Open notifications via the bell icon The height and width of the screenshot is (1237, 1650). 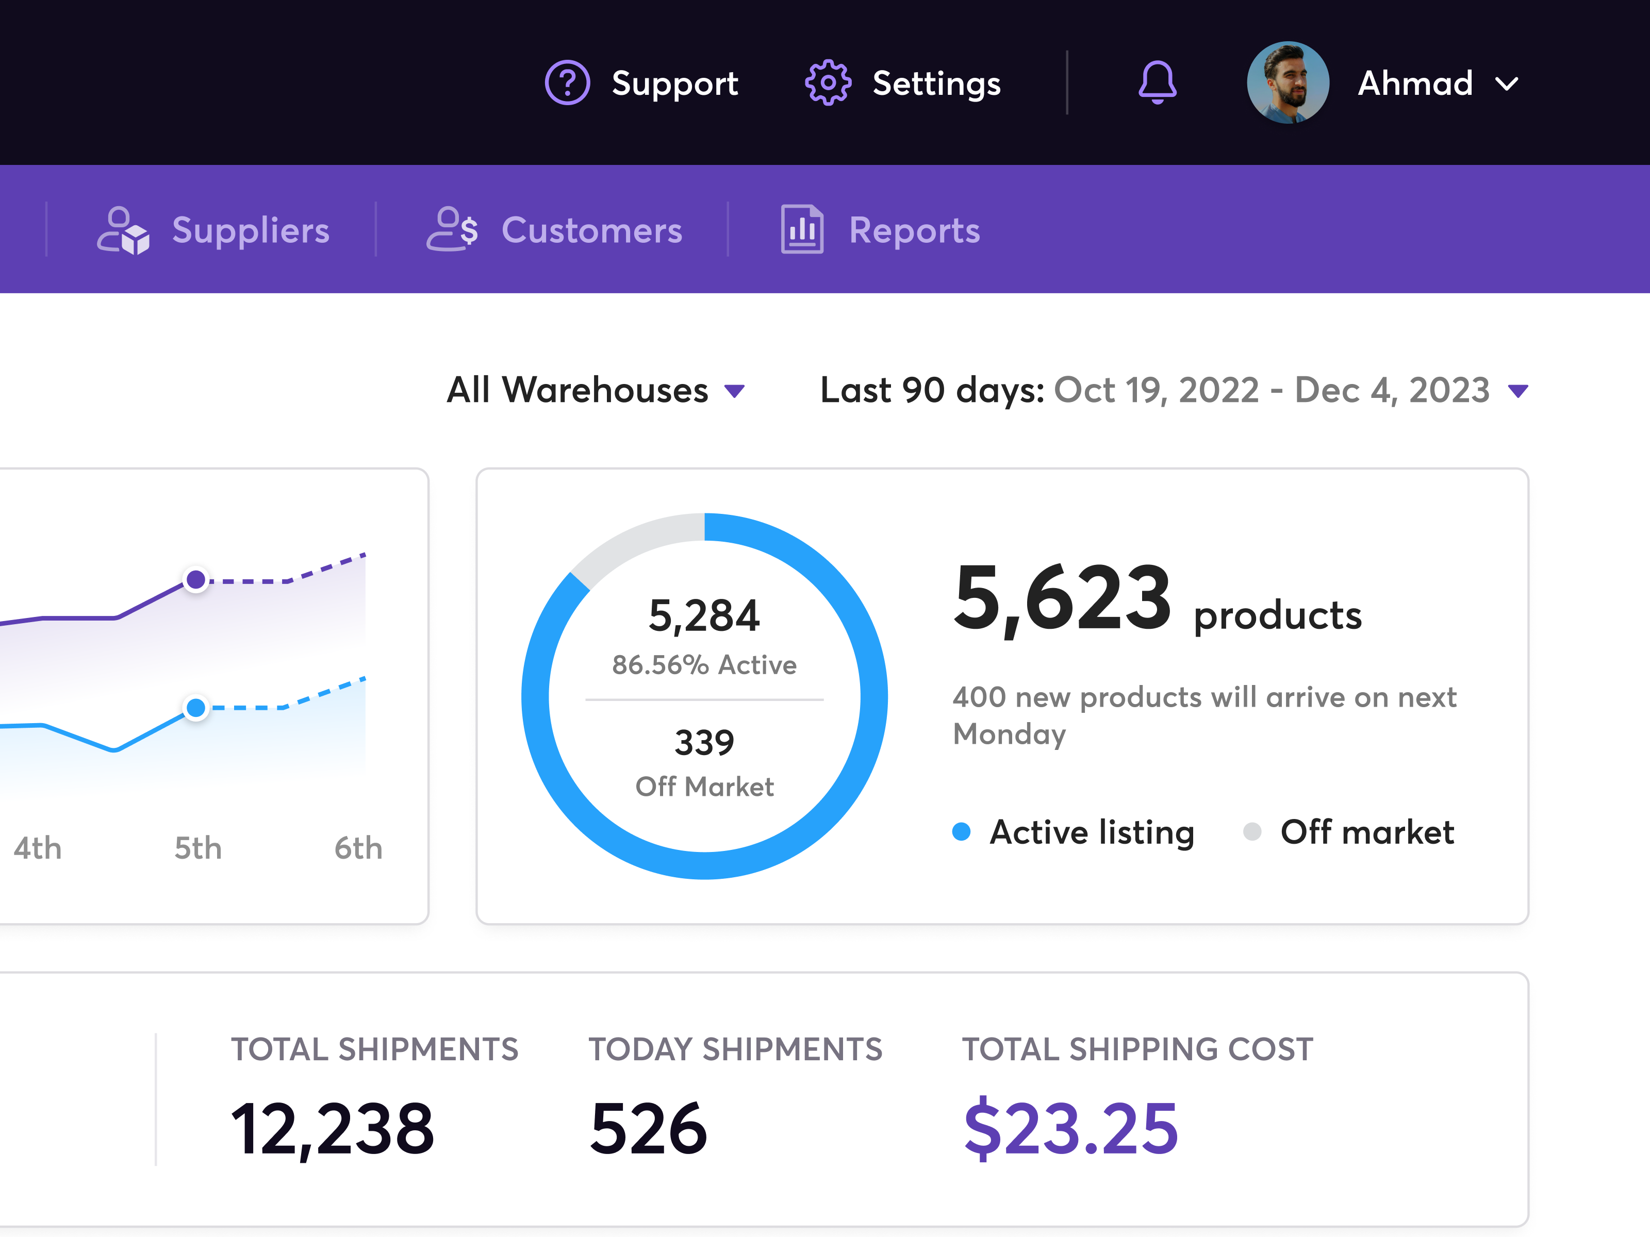point(1157,83)
